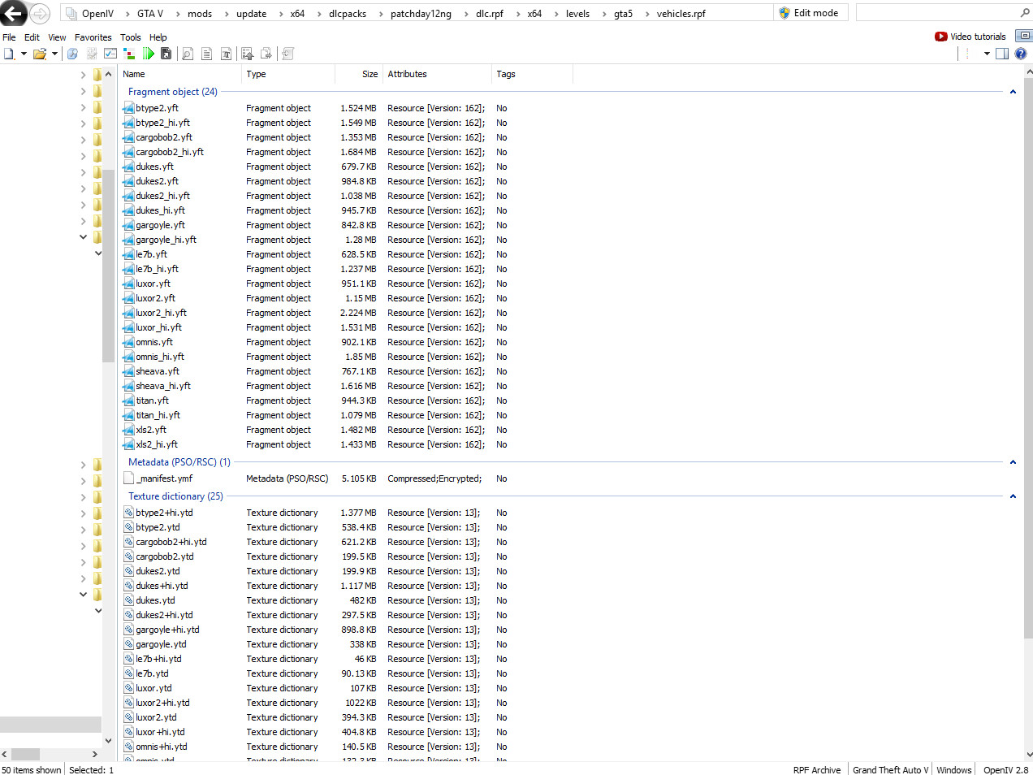Viewport: 1033px width, 775px height.
Task: Click the window mode button beside Video tutorials
Action: point(1024,36)
